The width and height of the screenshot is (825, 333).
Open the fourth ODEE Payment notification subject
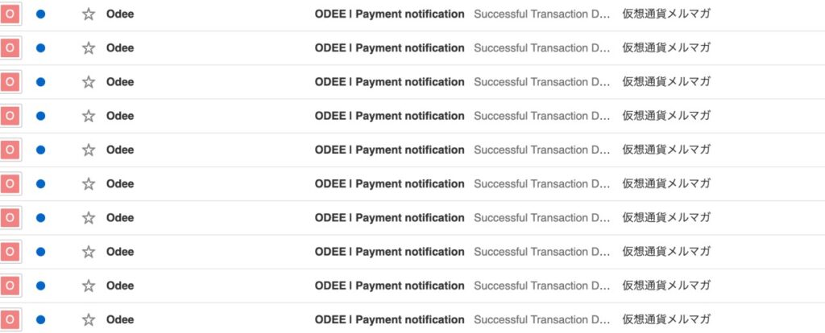coord(389,116)
